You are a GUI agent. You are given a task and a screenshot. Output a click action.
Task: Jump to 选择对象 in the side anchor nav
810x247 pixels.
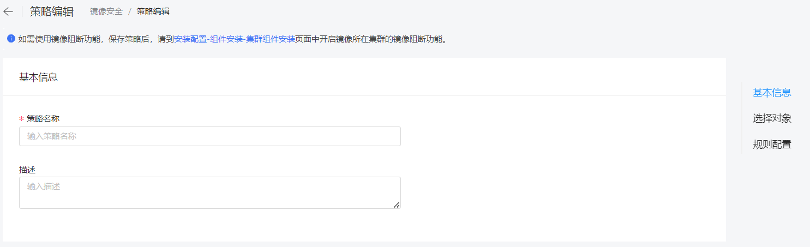[x=772, y=118]
